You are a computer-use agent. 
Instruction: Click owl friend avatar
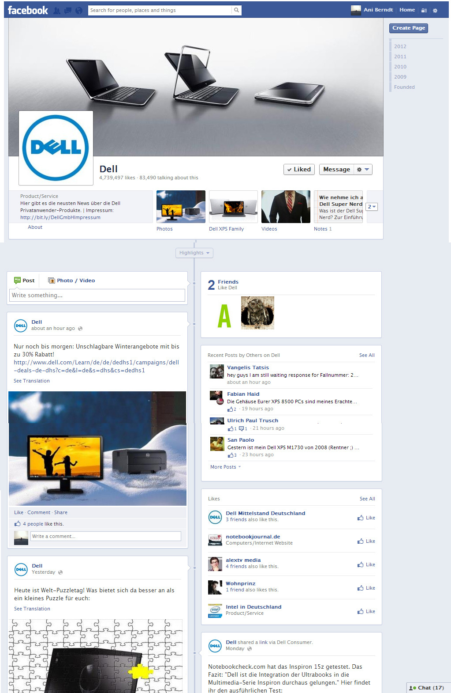tap(257, 313)
